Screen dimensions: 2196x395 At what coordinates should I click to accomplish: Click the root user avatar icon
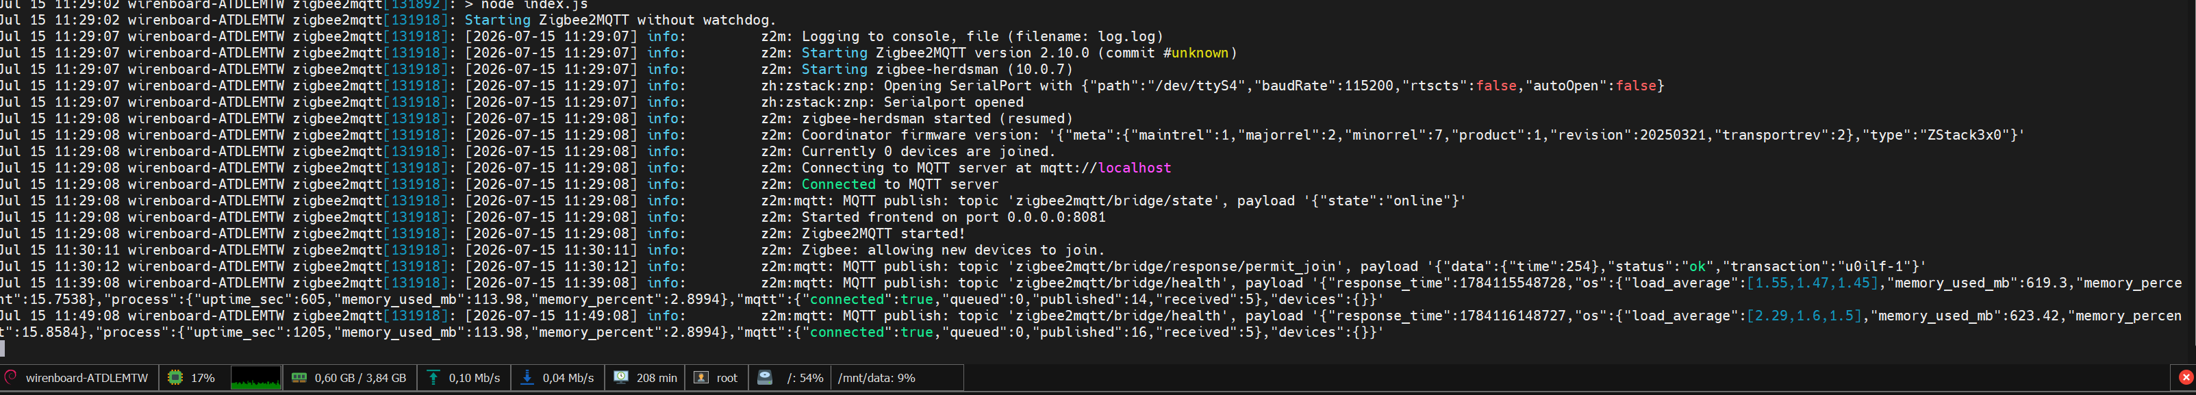click(701, 377)
